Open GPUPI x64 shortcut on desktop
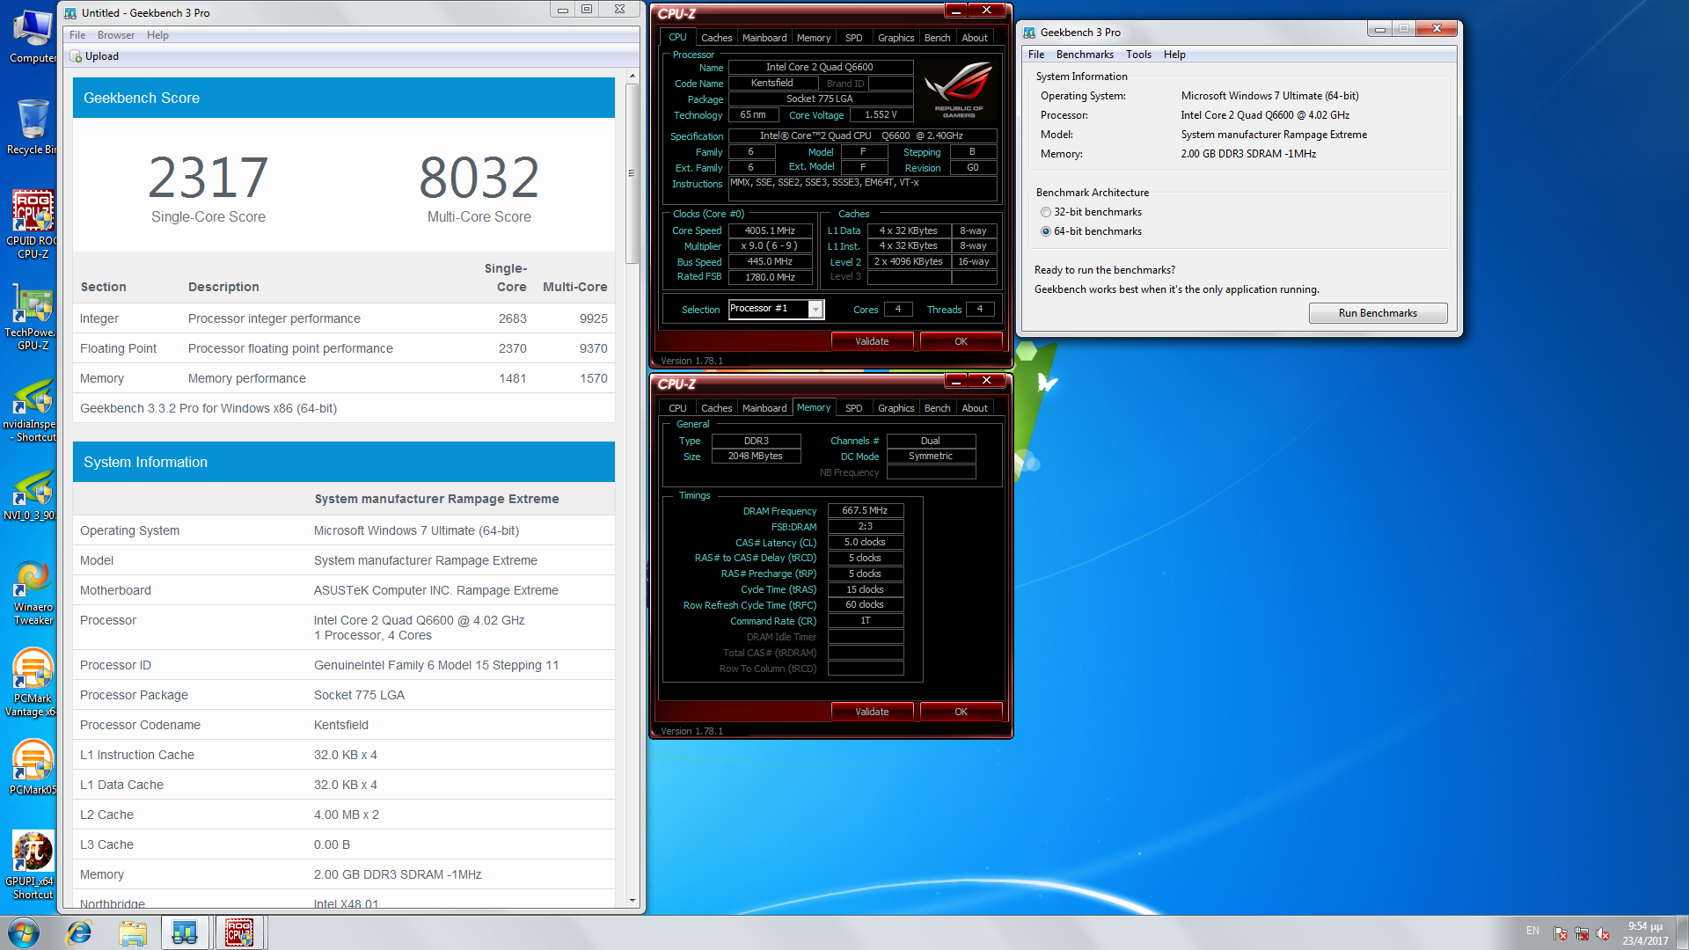This screenshot has height=950, width=1689. 33,866
